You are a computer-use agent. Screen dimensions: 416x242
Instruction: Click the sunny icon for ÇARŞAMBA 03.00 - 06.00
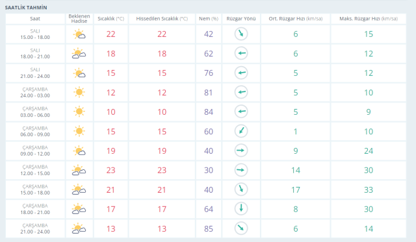[79, 112]
